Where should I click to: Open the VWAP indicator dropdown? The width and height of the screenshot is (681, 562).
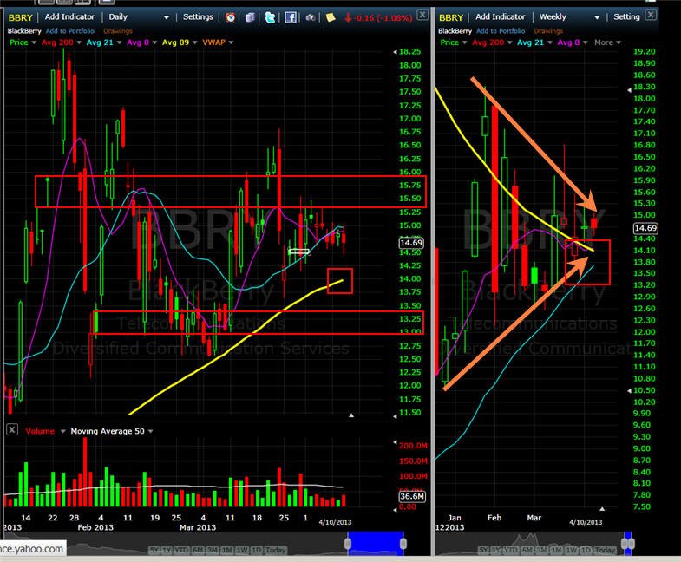218,42
